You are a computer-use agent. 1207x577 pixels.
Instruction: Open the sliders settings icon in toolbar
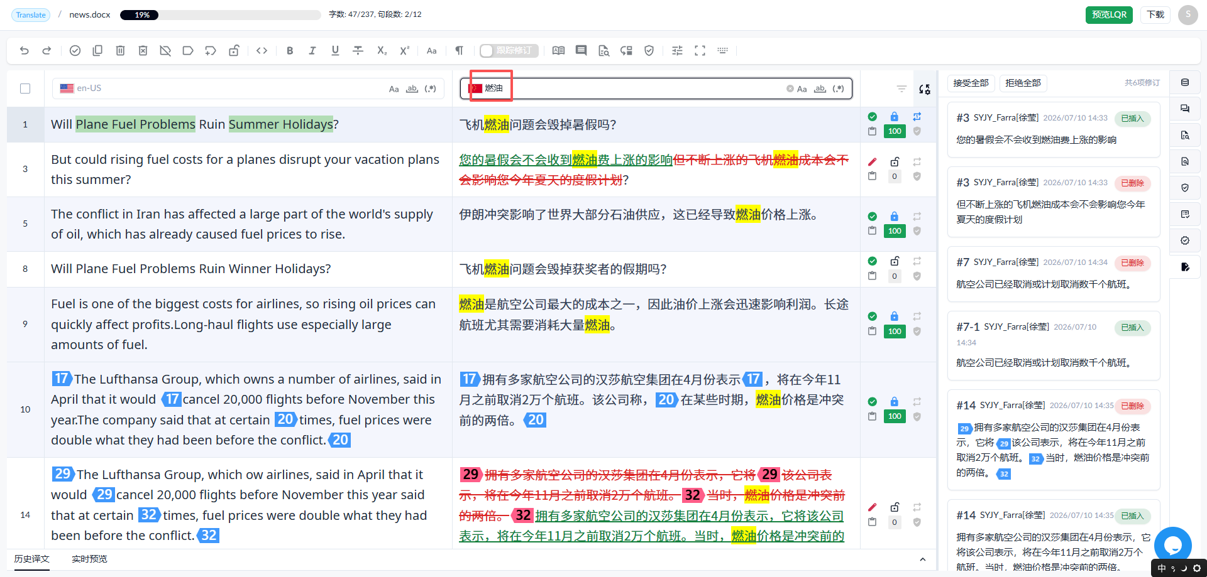677,51
